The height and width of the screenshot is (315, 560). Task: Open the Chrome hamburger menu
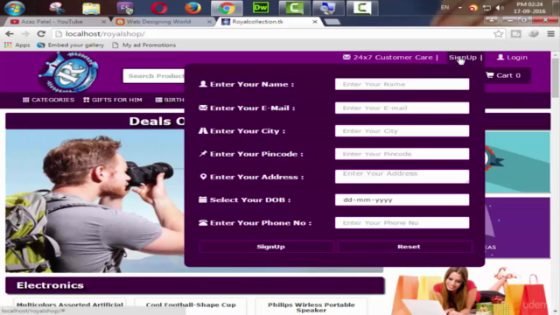[x=550, y=34]
